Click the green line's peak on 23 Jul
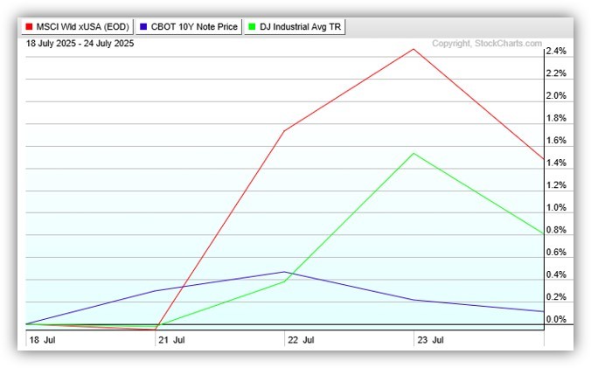 414,154
